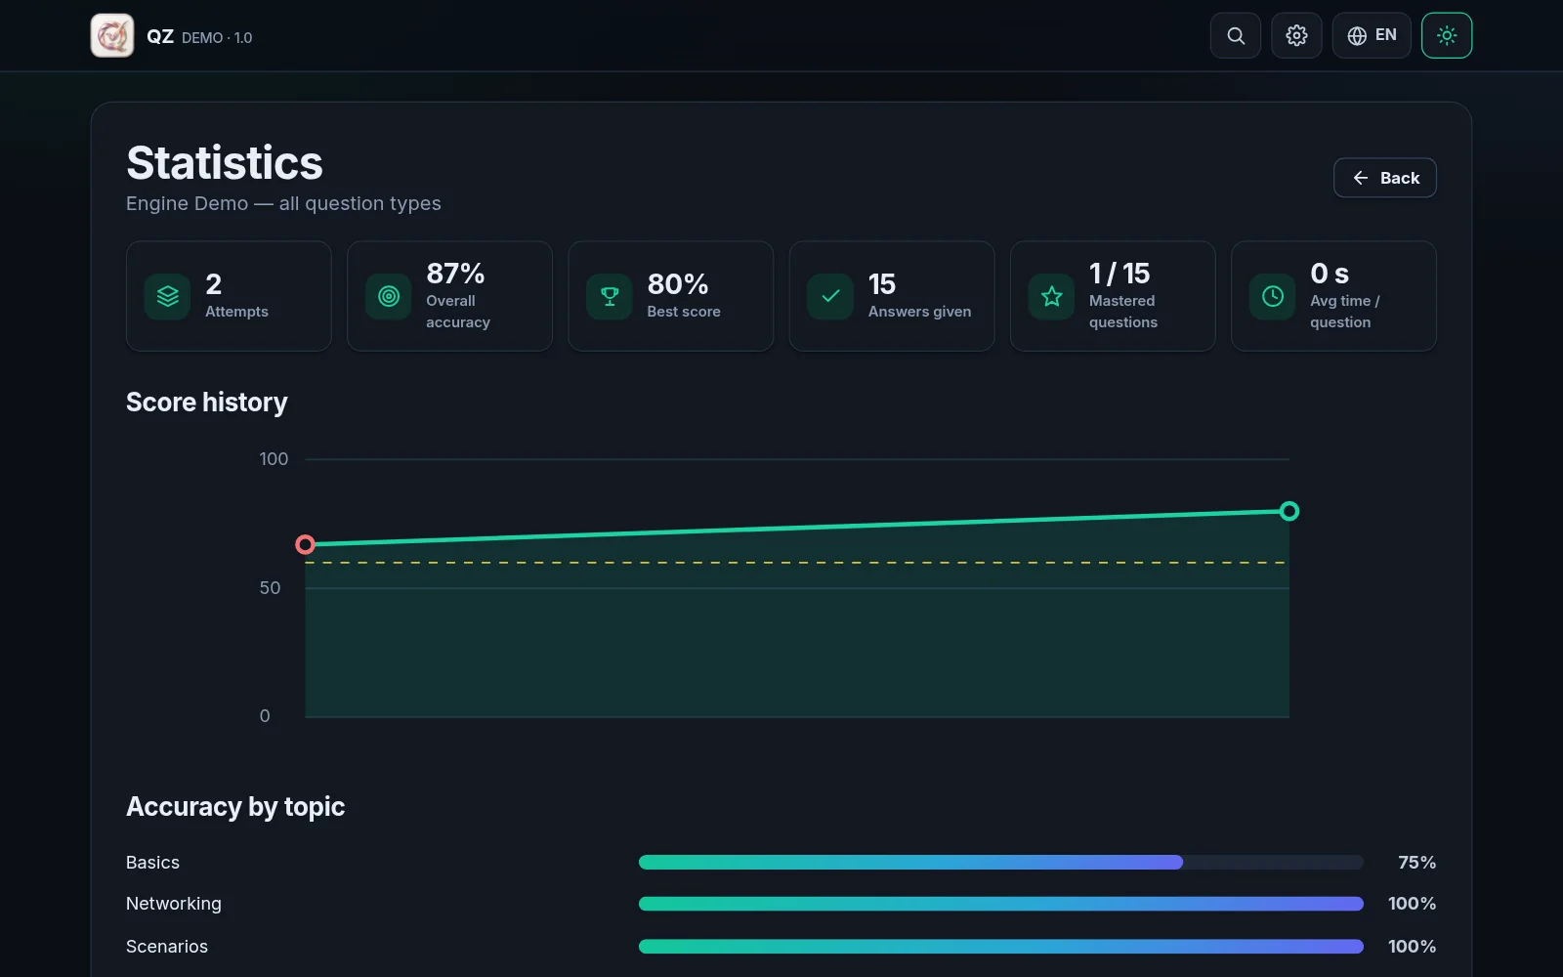Select the green latest-attempt chart point

pyautogui.click(x=1289, y=511)
